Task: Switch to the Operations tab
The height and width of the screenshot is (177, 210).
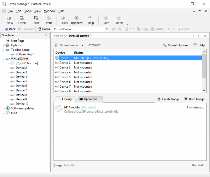Action: 89,99
